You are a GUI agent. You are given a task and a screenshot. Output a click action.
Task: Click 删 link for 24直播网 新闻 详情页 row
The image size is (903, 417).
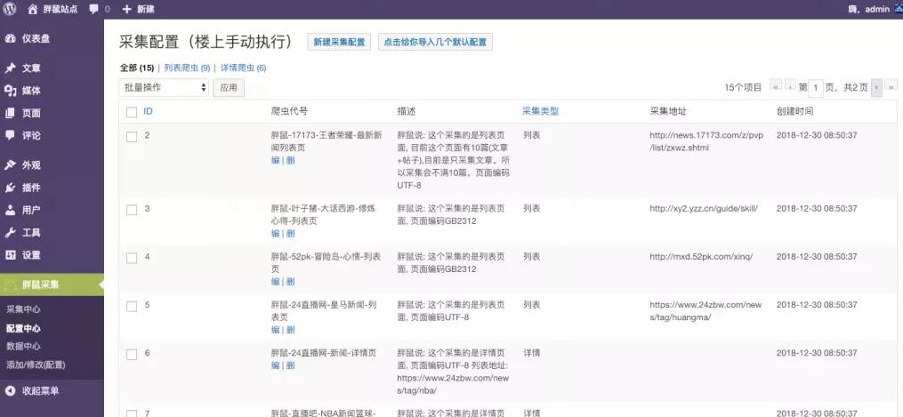click(x=290, y=365)
